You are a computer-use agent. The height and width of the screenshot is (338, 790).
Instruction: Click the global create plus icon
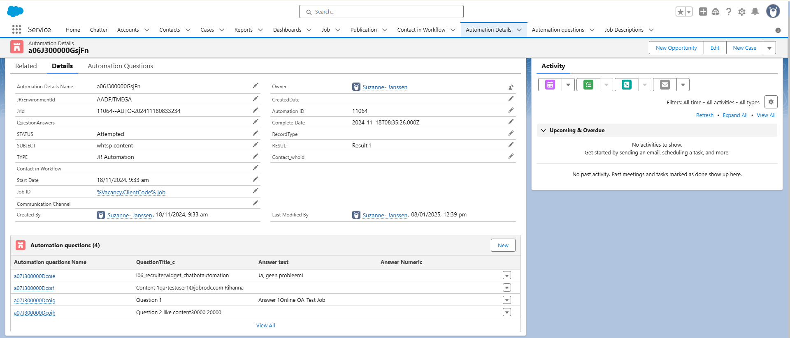click(703, 12)
